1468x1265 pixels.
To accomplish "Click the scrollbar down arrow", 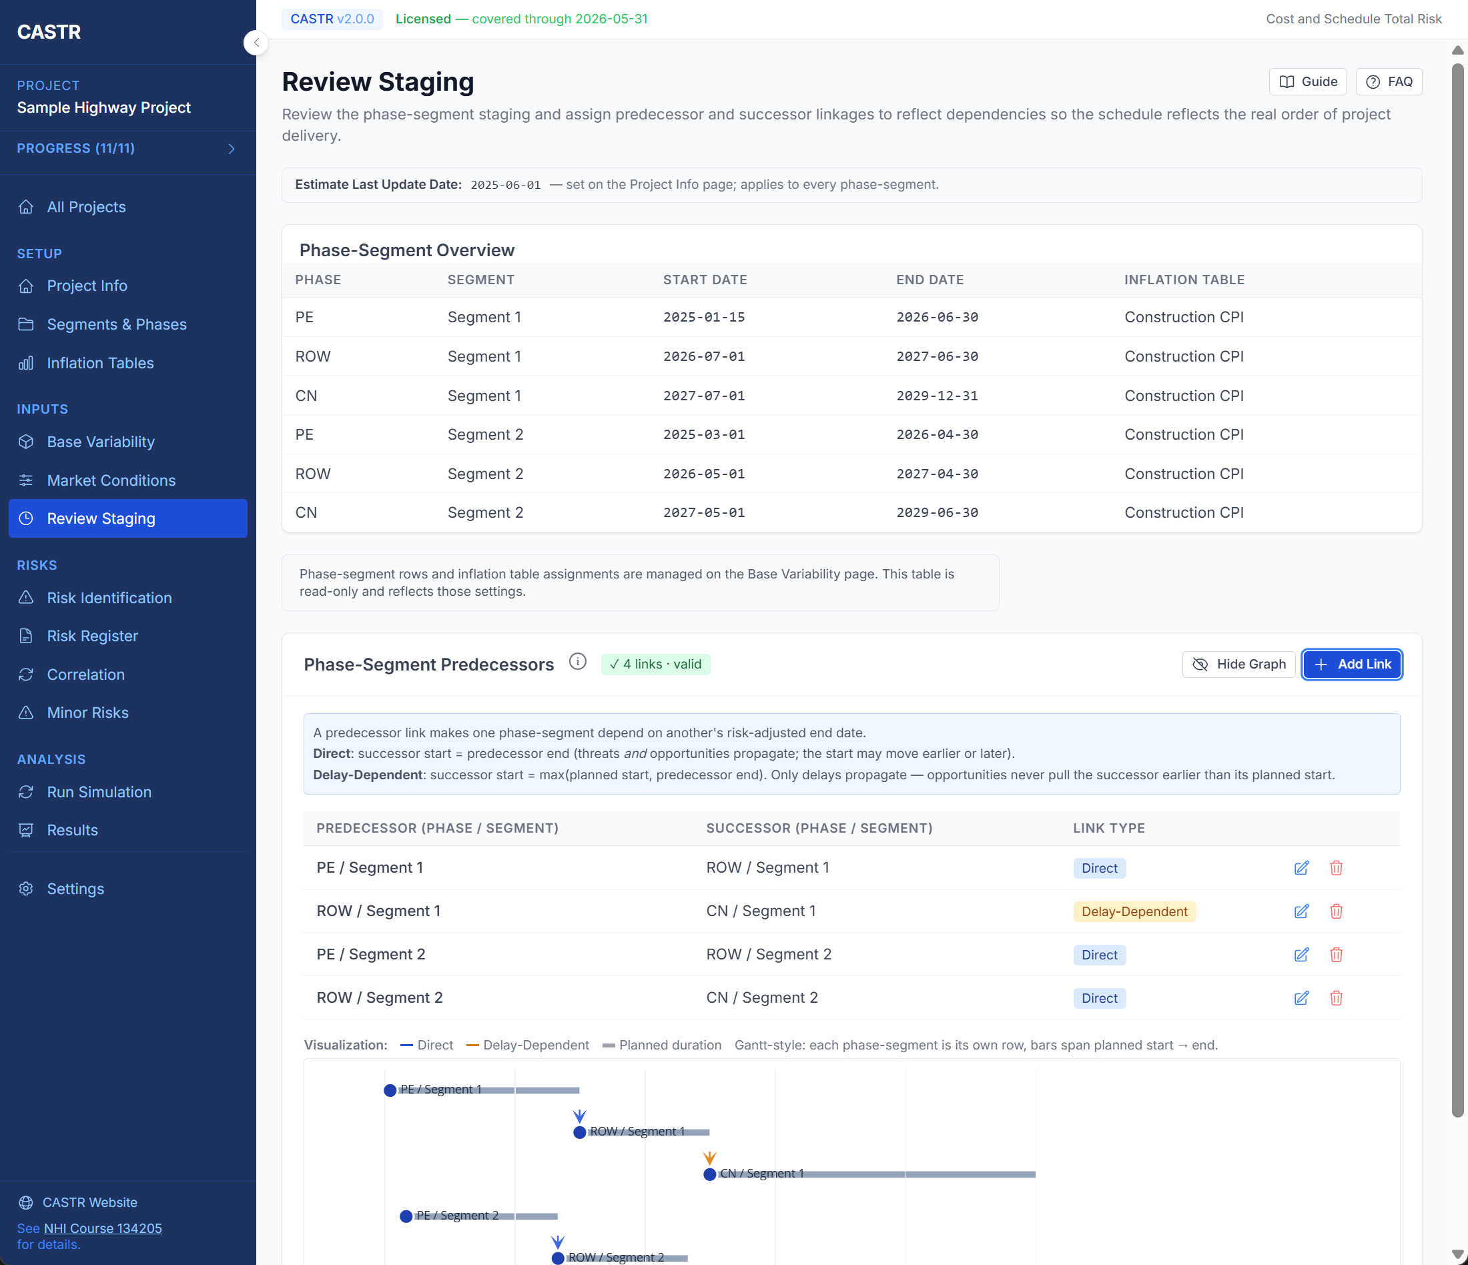I will [1458, 1255].
